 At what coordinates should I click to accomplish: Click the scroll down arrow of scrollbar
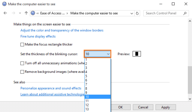click(x=190, y=99)
